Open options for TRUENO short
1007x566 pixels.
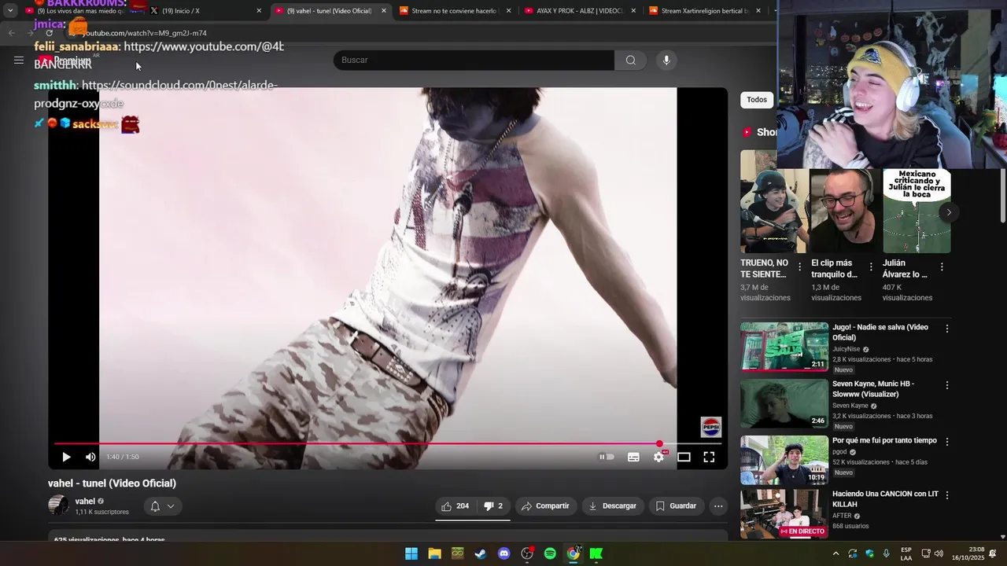coord(800,267)
